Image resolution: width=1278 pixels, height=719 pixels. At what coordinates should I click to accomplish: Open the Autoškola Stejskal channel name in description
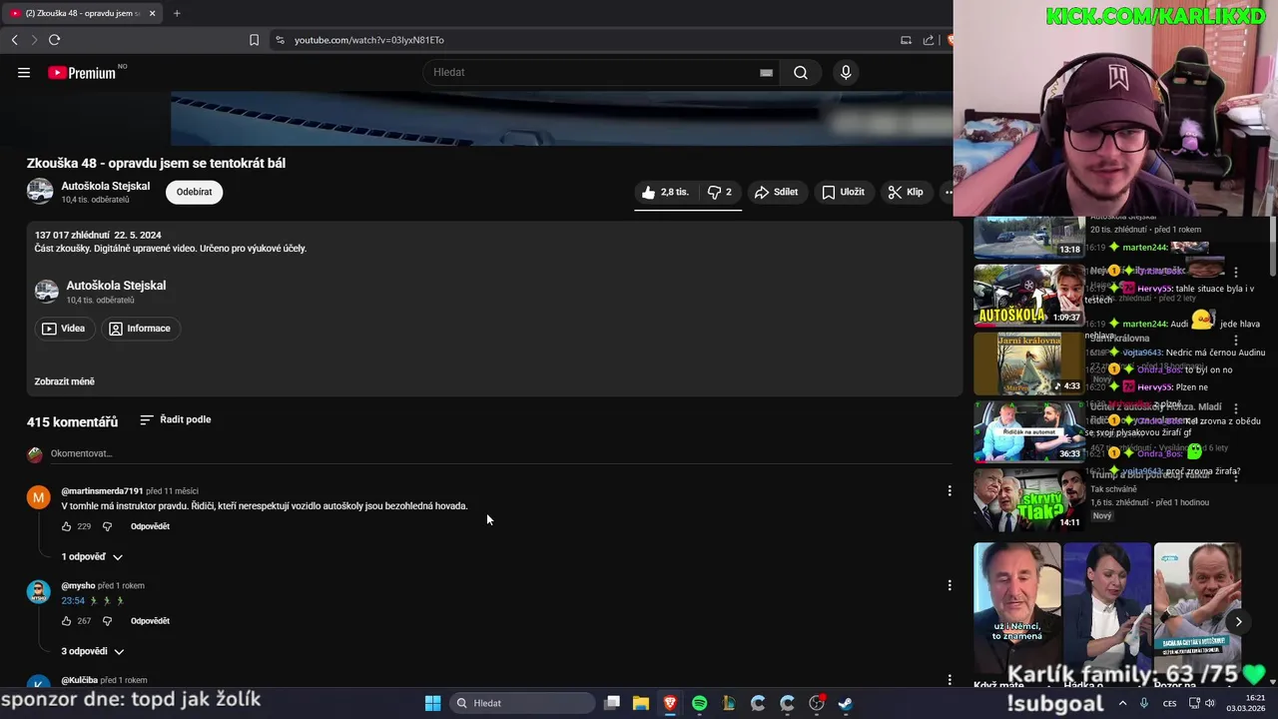coord(116,286)
